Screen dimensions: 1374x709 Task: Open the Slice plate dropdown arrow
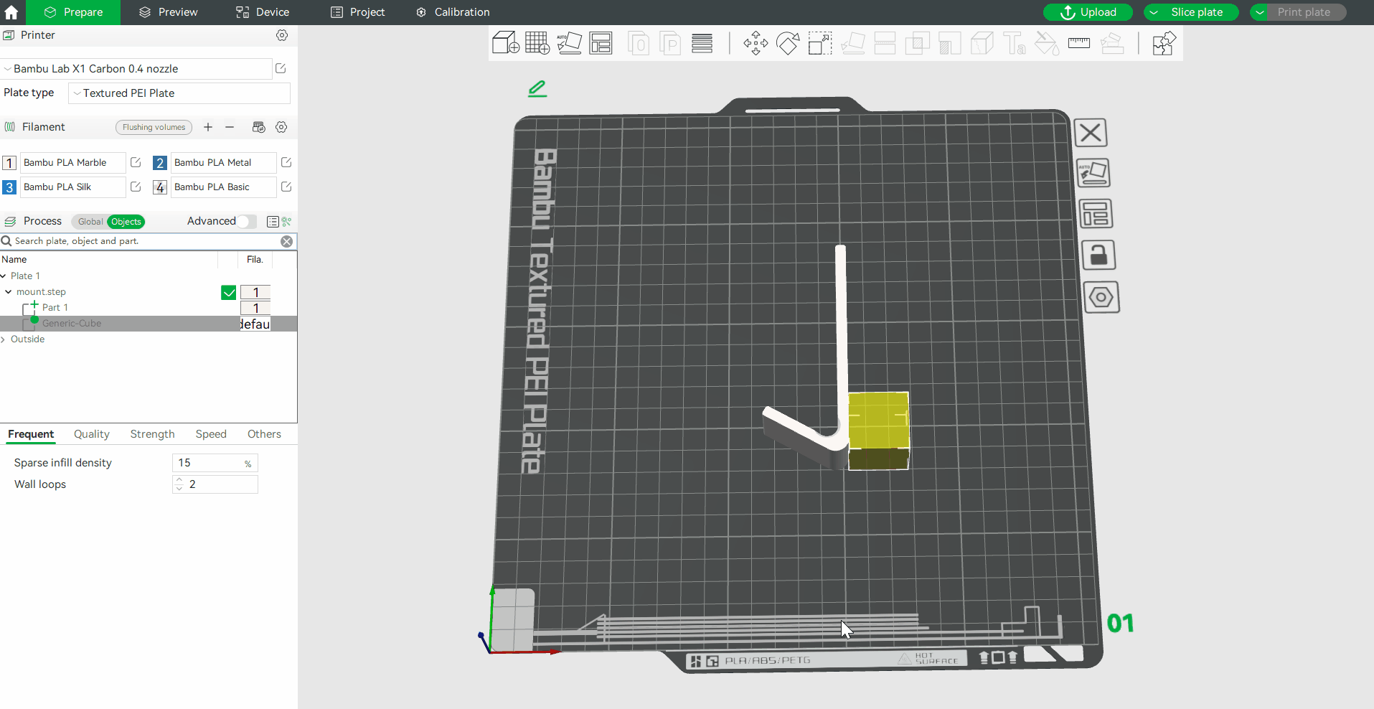pos(1154,12)
